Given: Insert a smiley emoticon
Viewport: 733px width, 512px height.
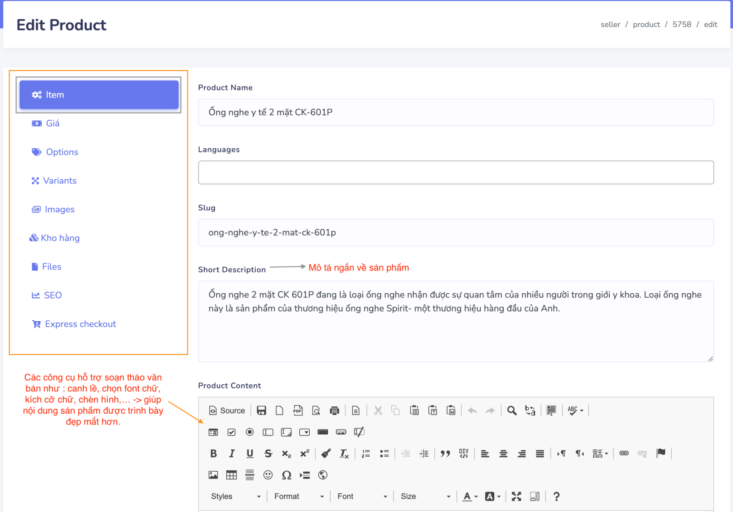Looking at the screenshot, I should pos(268,475).
